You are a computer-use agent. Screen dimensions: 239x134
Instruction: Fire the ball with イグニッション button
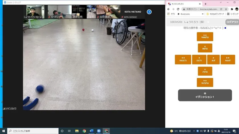click(x=205, y=95)
